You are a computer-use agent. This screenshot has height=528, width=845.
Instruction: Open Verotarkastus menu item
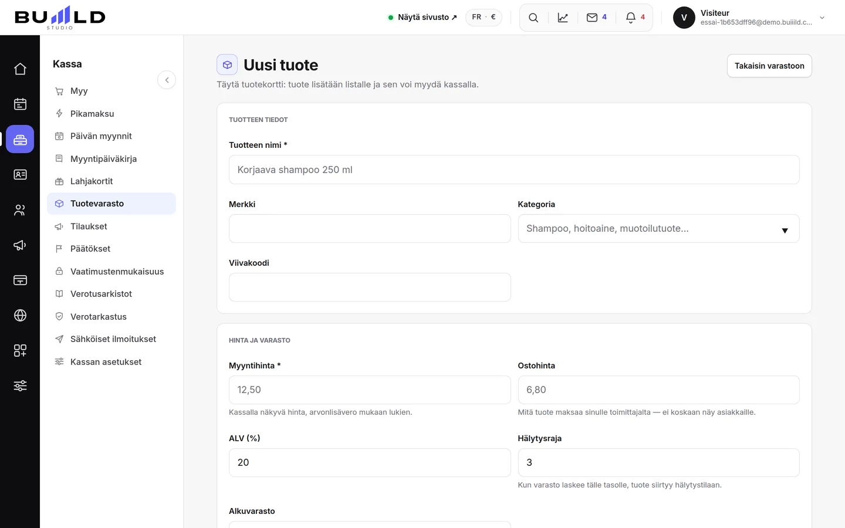coord(111,317)
